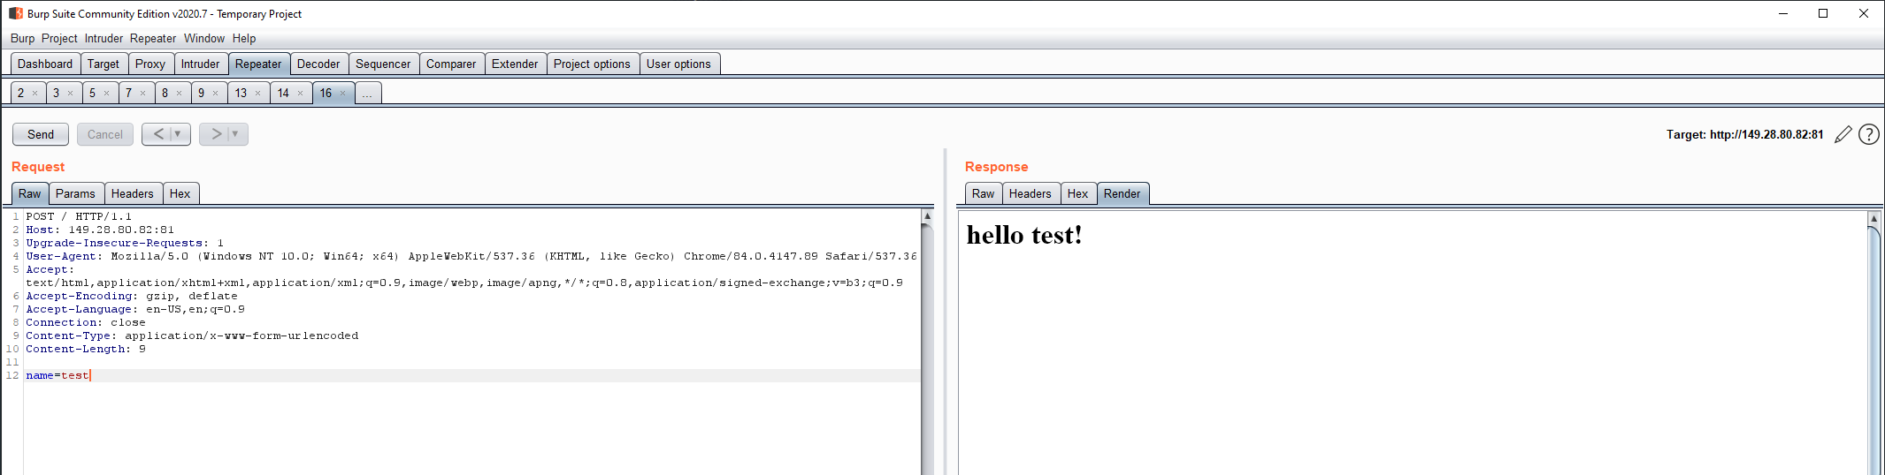Open the Burp menu

(x=22, y=38)
